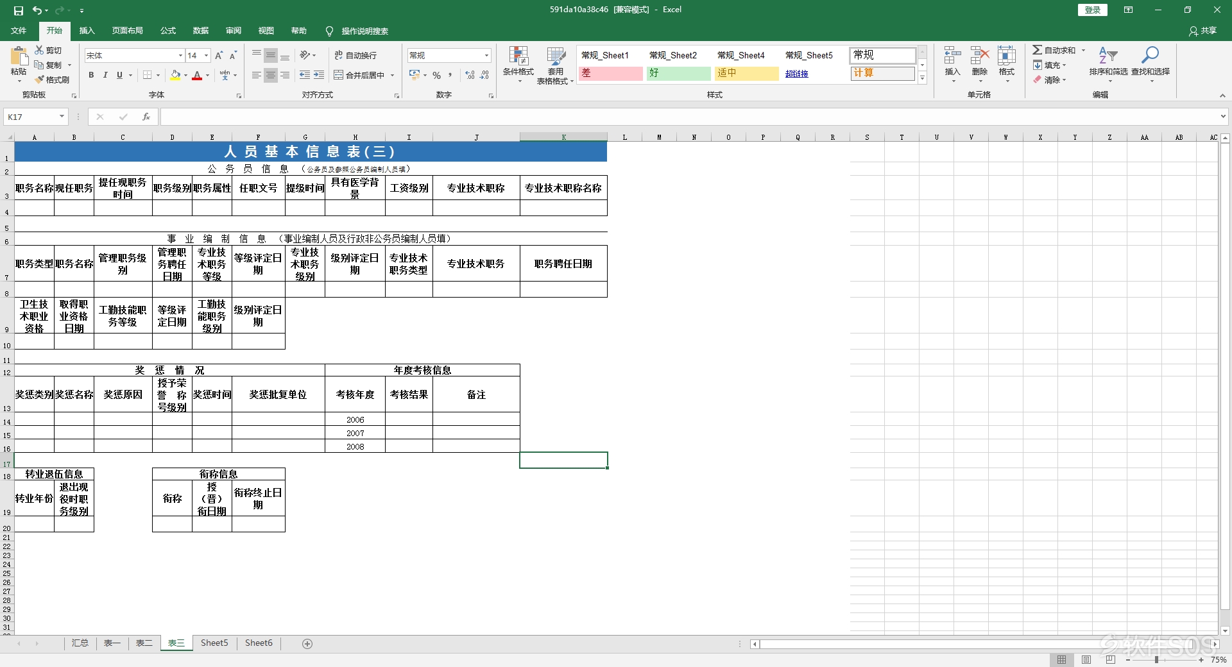Click the Cut scissors icon
The height and width of the screenshot is (667, 1232).
(x=39, y=50)
